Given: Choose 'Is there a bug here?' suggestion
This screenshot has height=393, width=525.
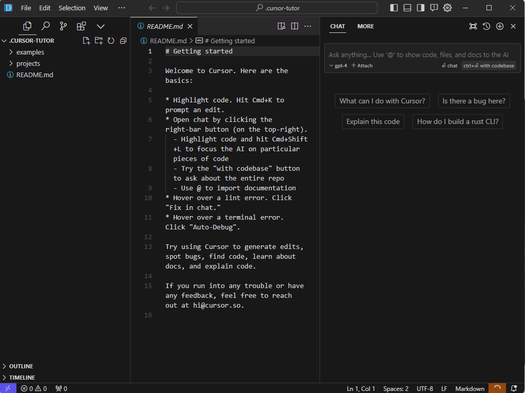Looking at the screenshot, I should click(x=474, y=101).
